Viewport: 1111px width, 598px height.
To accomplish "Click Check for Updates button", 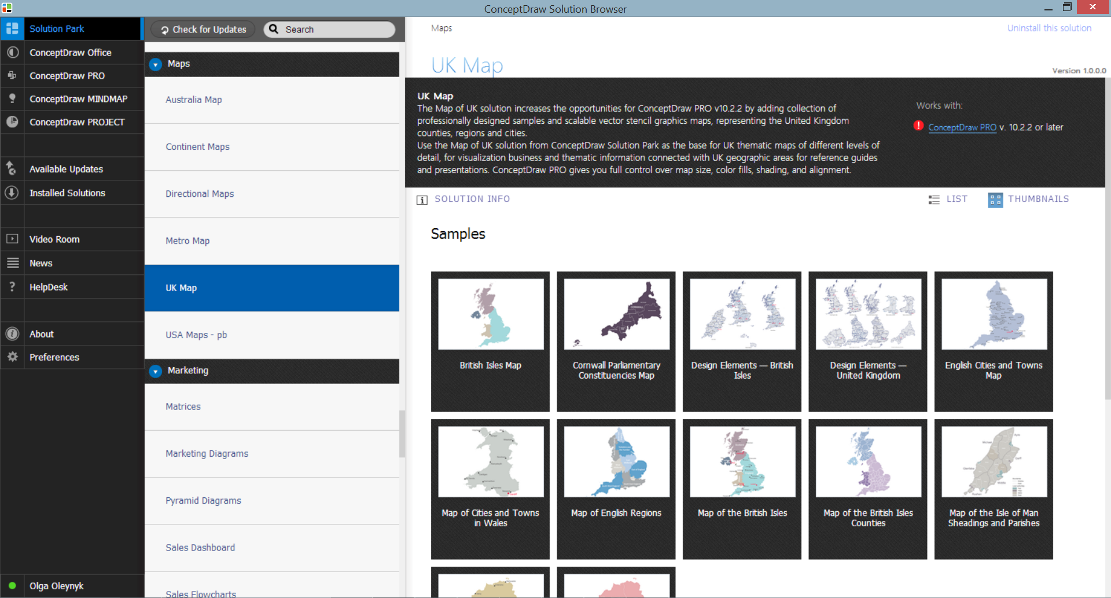I will tap(203, 29).
